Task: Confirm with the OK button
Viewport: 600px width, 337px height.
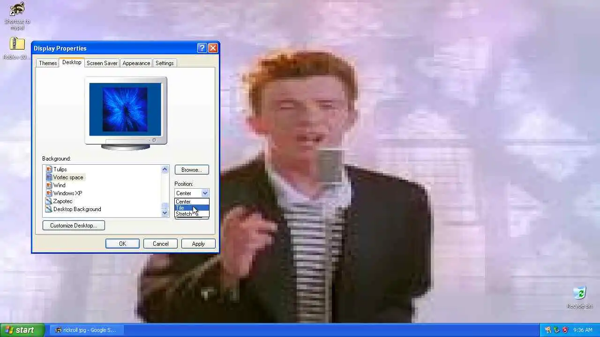Action: point(122,244)
